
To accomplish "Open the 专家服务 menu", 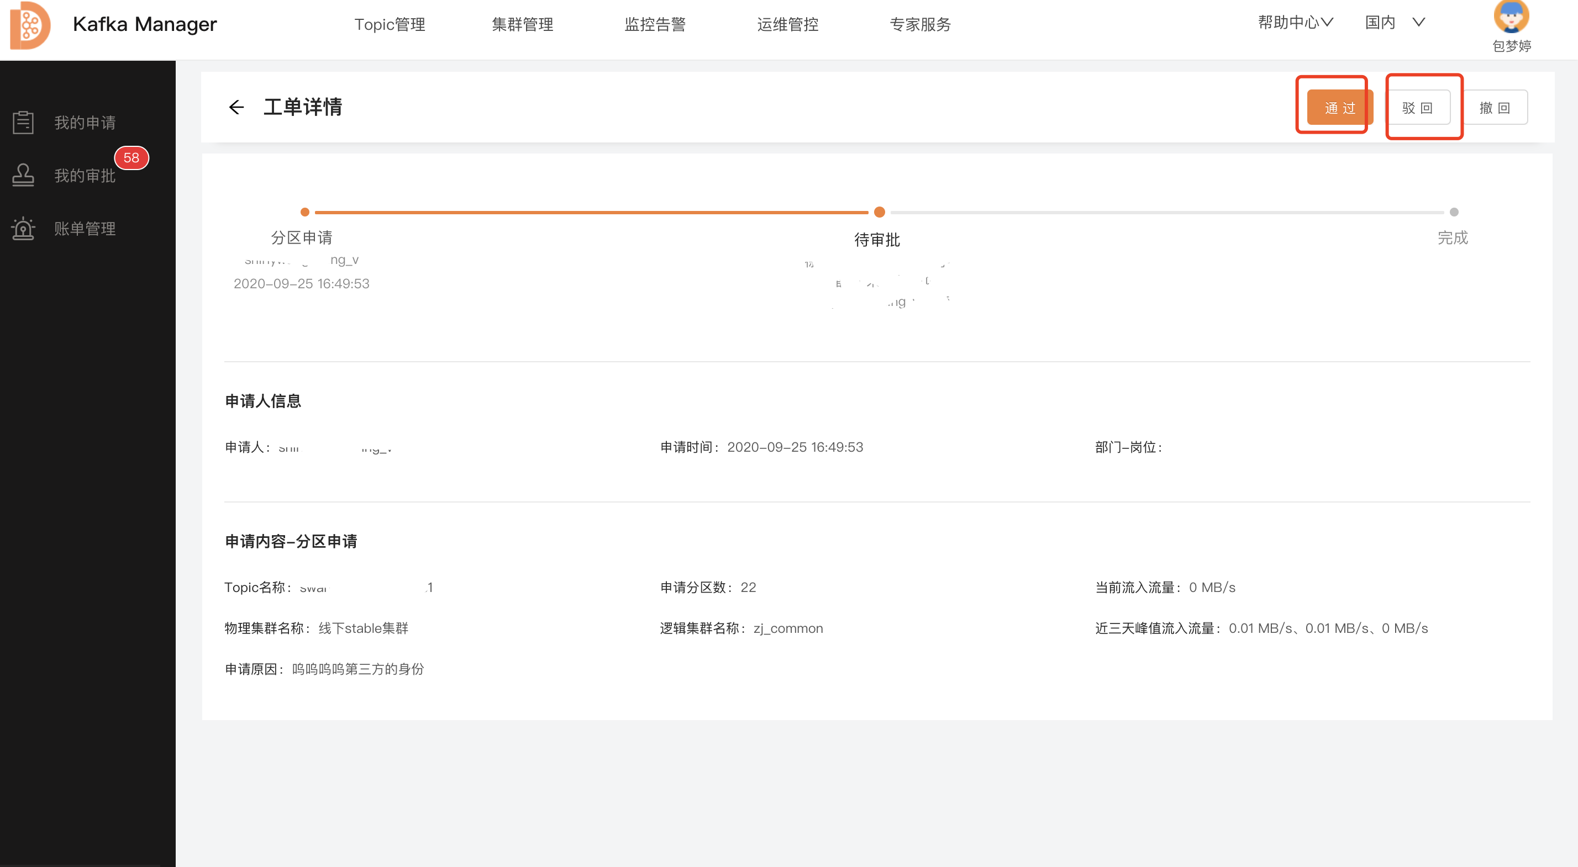I will click(x=920, y=24).
